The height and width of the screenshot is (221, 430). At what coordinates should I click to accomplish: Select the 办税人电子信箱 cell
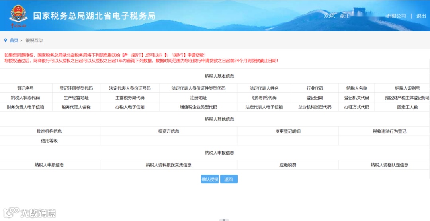tap(130, 107)
